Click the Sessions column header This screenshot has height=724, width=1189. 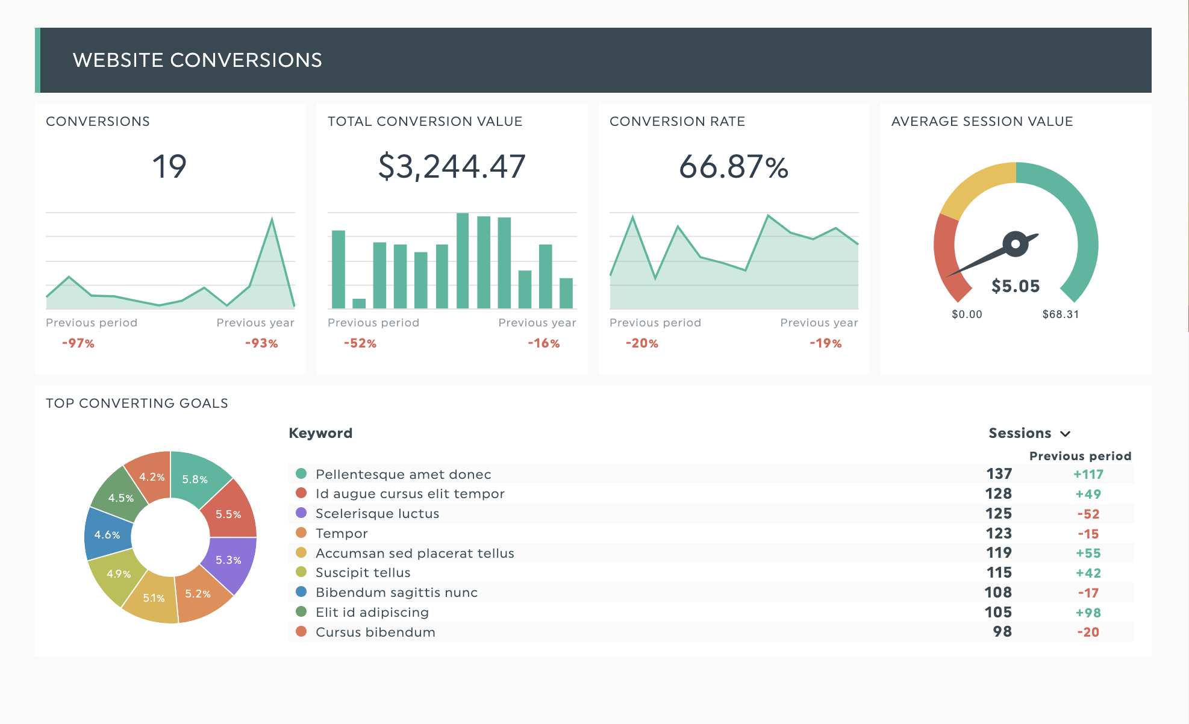coord(1019,433)
